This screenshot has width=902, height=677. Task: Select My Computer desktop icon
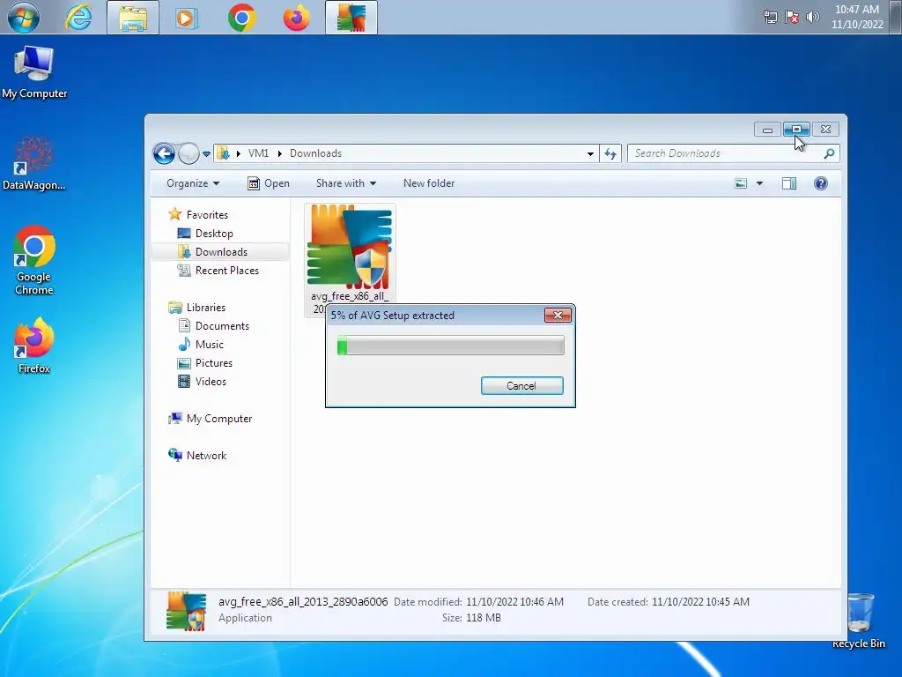tap(34, 72)
